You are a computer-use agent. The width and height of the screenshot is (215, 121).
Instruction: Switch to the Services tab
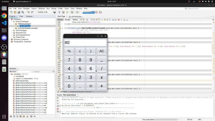pos(29,16)
